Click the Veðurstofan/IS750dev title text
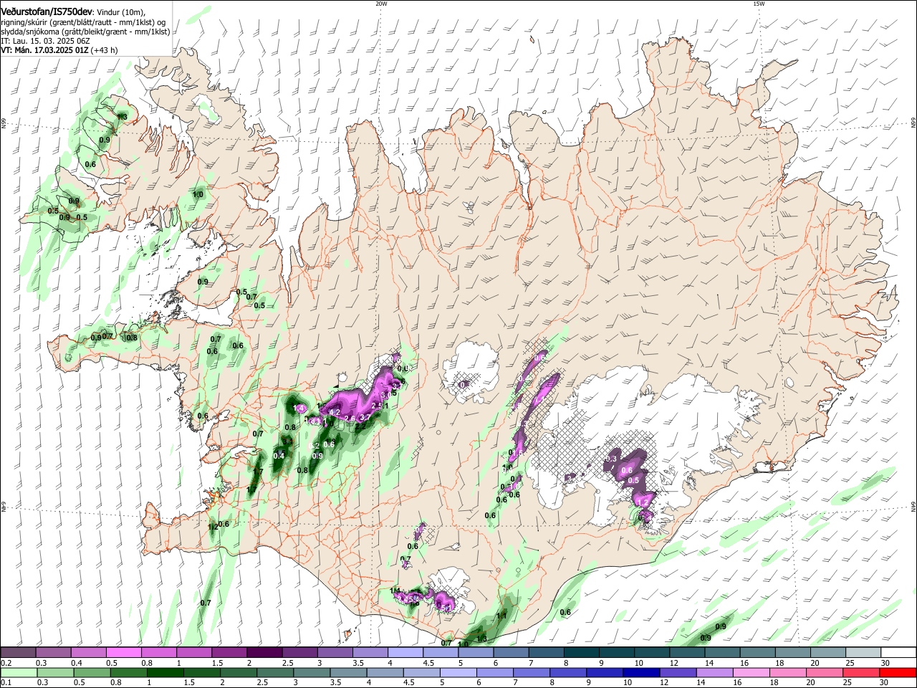917x688 pixels. (47, 12)
